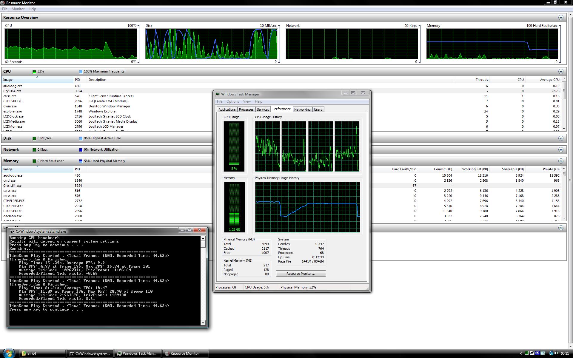Click green Task Manager CPU tray icon

pyautogui.click(x=527, y=353)
